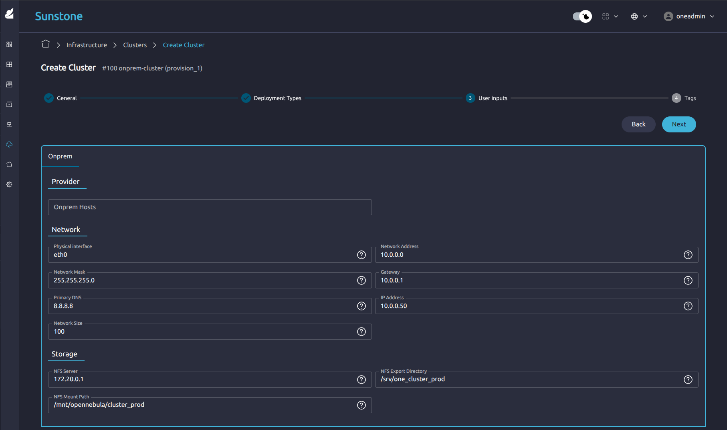
Task: Click the help icon for Physical interface
Action: [x=361, y=255]
